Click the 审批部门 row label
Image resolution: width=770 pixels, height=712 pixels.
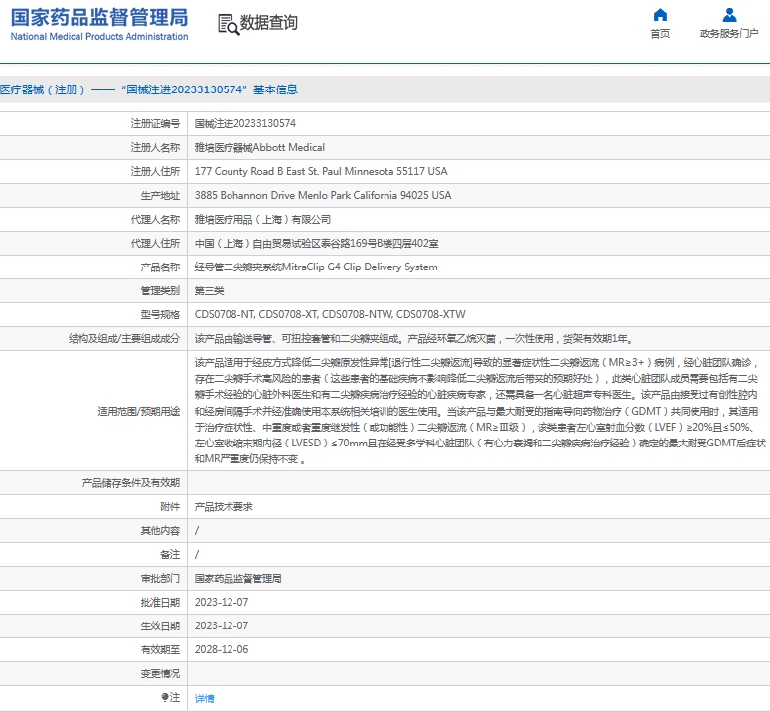point(160,579)
